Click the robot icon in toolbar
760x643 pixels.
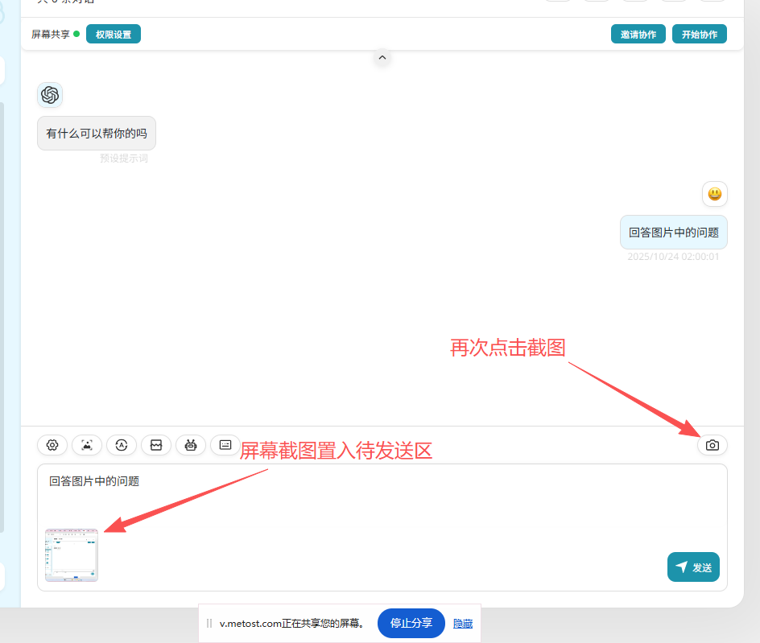click(x=191, y=445)
